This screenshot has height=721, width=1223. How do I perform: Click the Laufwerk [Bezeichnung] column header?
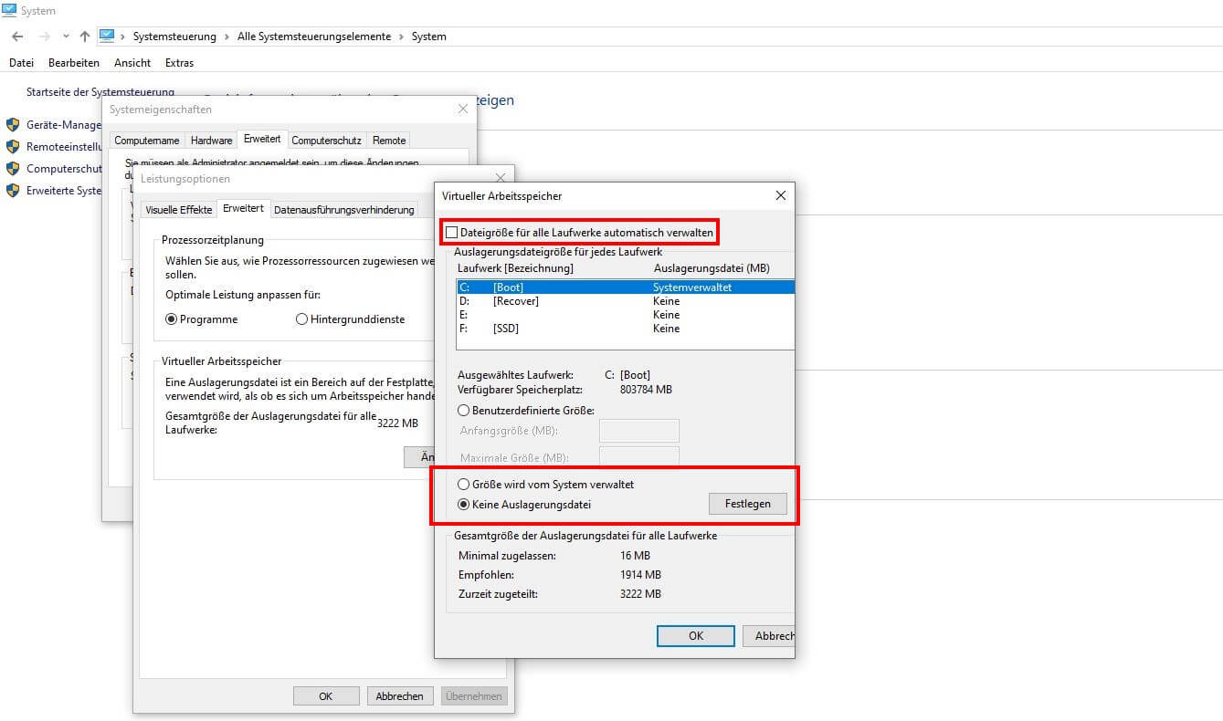click(x=515, y=268)
